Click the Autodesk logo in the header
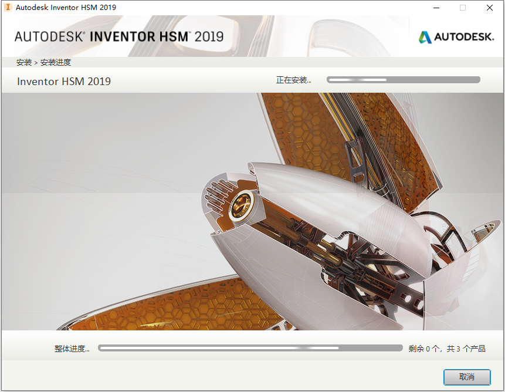 coord(456,37)
